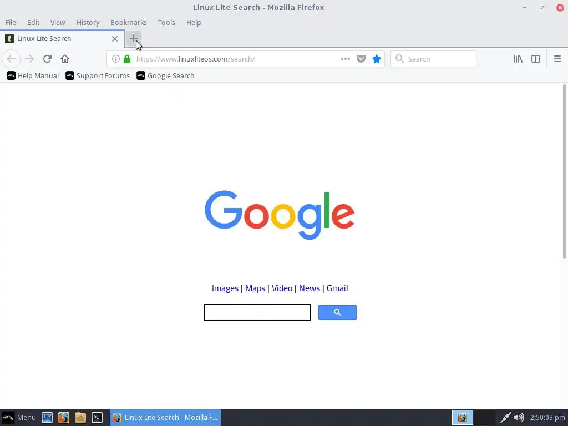Maximize the Firefox window
Screen dimensions: 568x426
pyautogui.click(x=542, y=7)
